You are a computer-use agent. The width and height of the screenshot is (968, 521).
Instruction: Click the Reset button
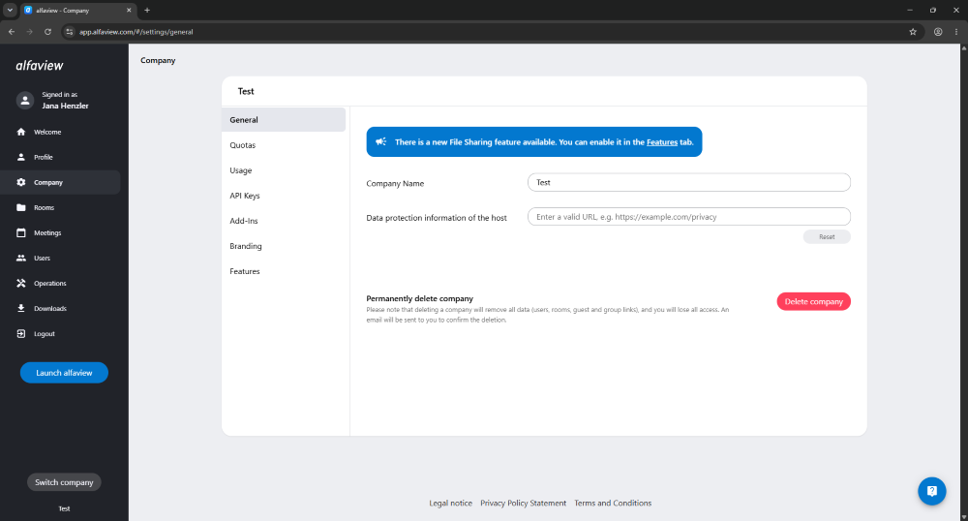(x=827, y=236)
